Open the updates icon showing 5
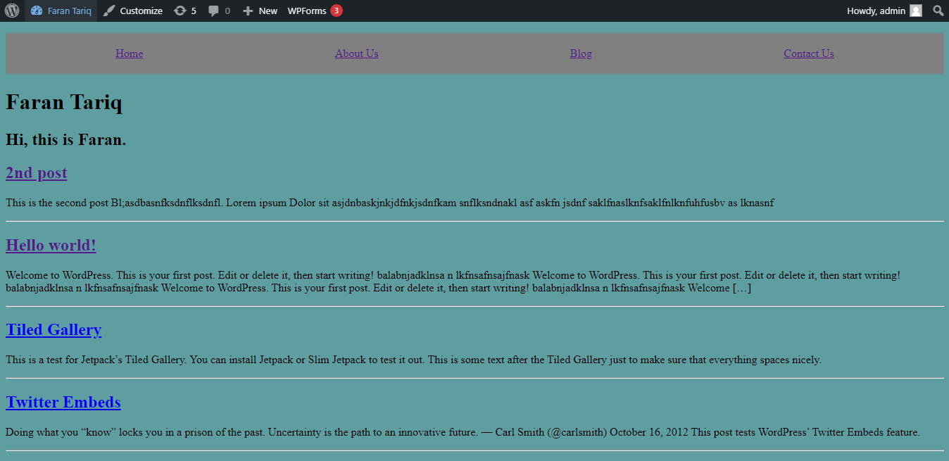The height and width of the screenshot is (461, 949). tap(180, 11)
